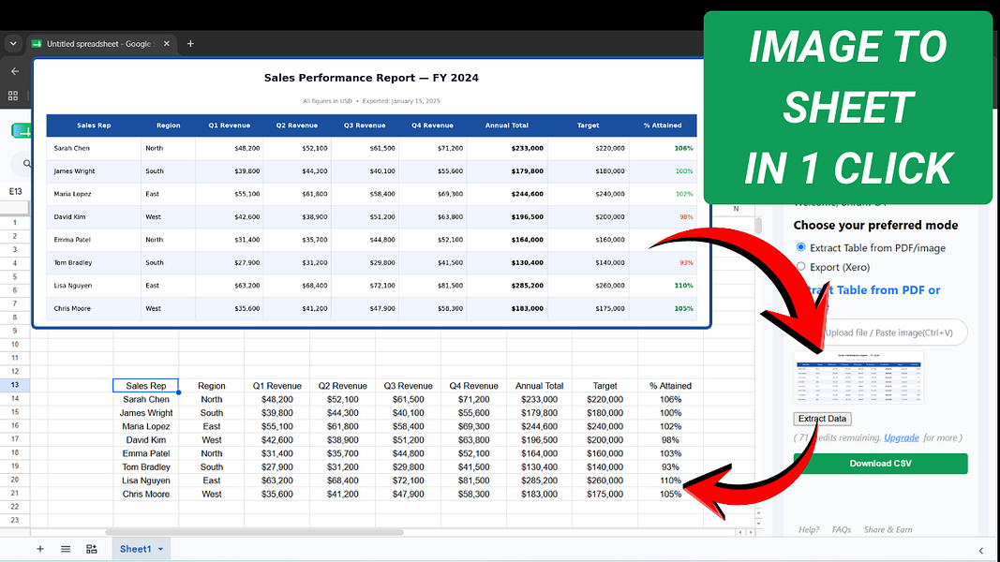
Task: Select the Chris Moore cell in sheet
Action: pyautogui.click(x=145, y=494)
